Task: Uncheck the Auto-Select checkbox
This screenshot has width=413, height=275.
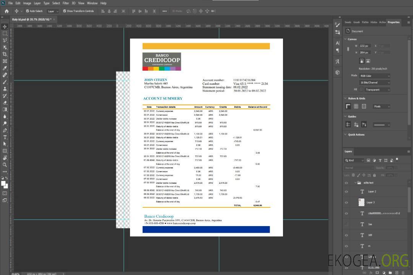Action: pyautogui.click(x=28, y=11)
